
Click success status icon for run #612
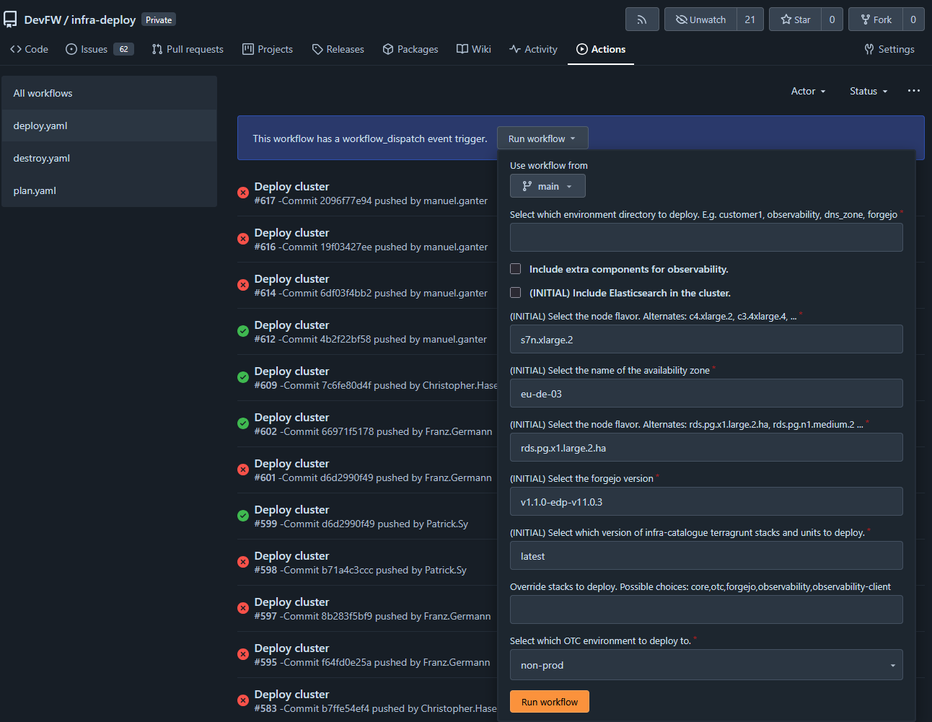[243, 331]
